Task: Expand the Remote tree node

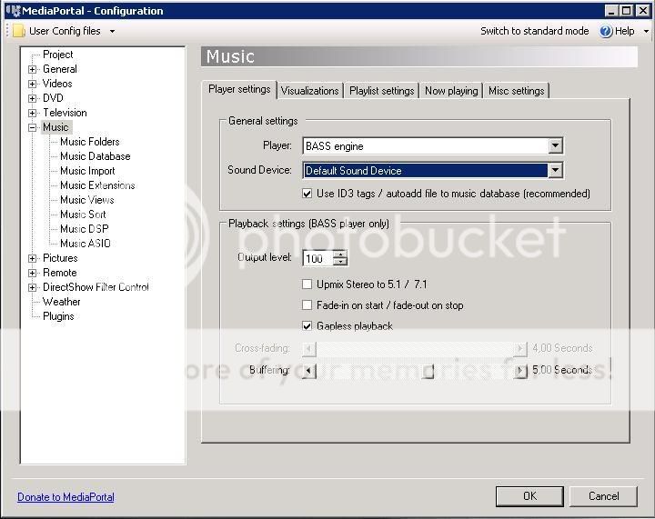Action: 32,273
